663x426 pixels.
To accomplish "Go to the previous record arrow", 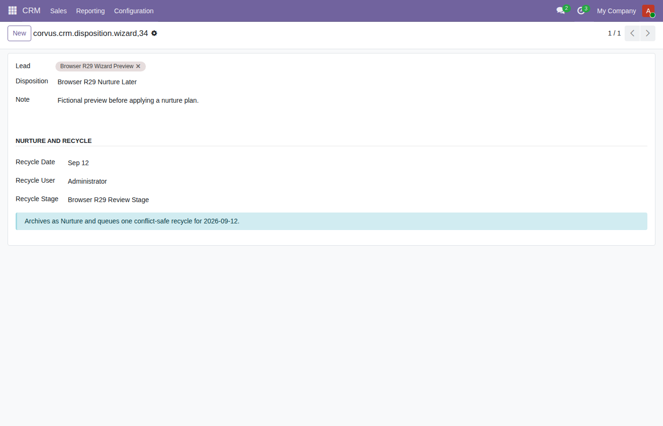I will point(632,33).
